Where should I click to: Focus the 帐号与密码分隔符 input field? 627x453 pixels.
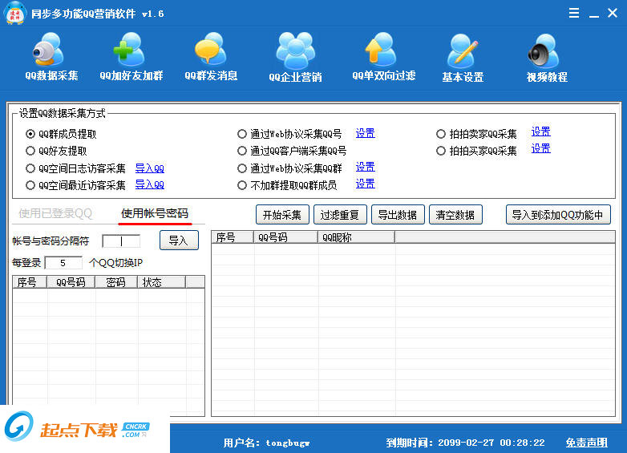[x=121, y=241]
